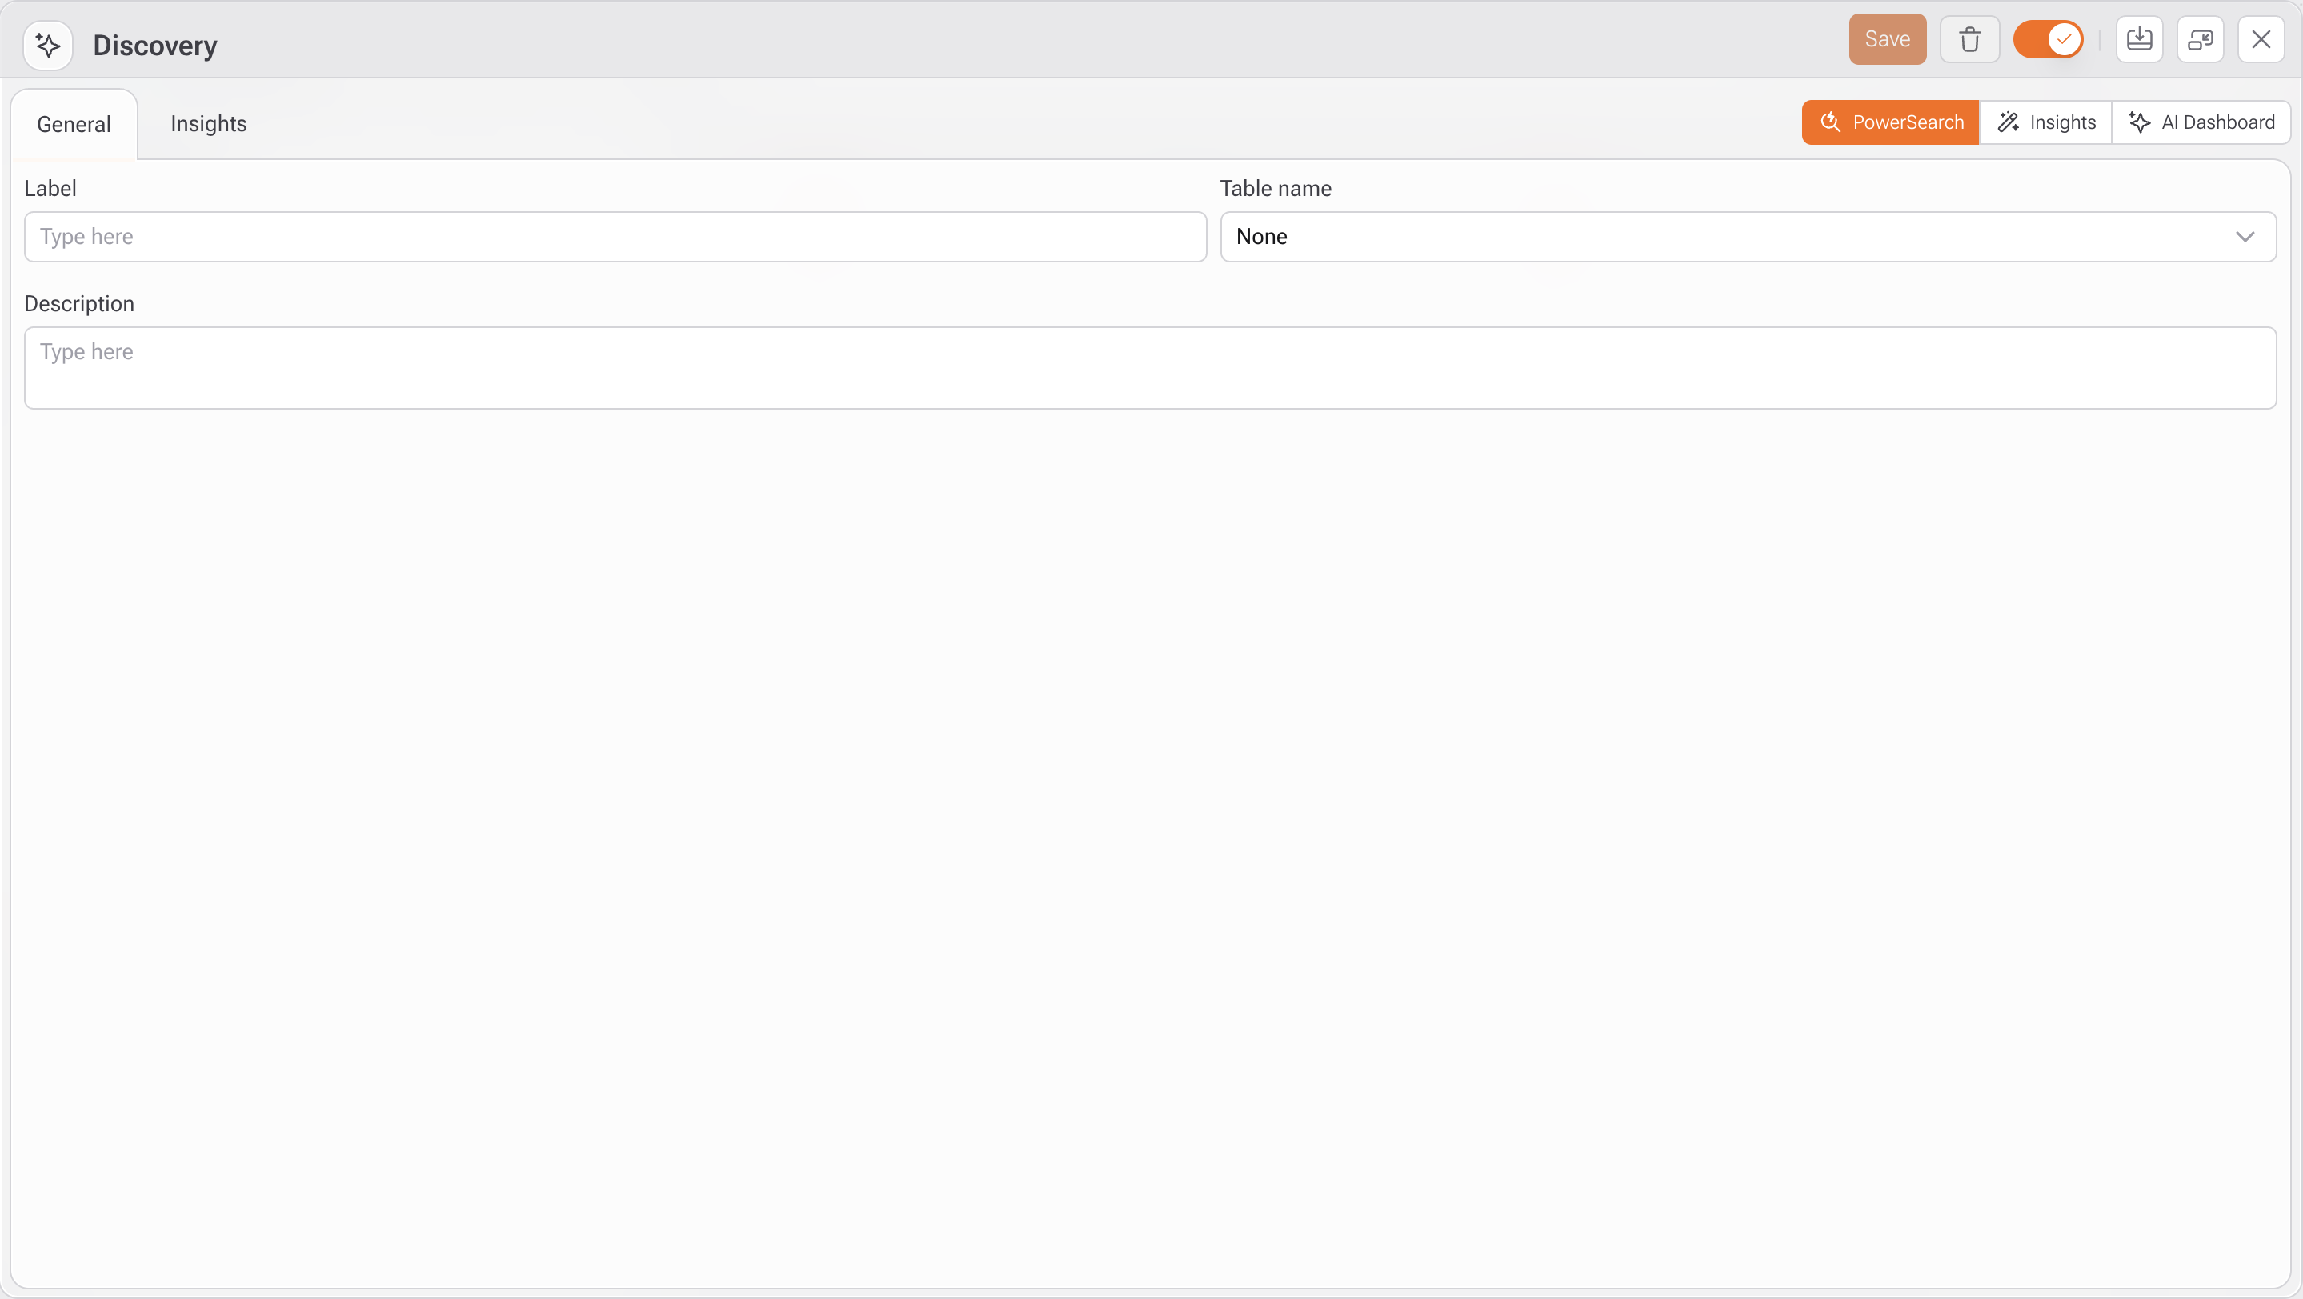The width and height of the screenshot is (2303, 1299).
Task: Click into the Description text area
Action: pyautogui.click(x=1150, y=368)
